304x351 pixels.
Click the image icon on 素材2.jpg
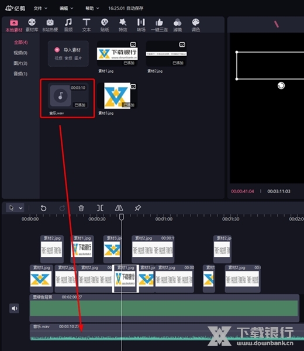coord(182,44)
